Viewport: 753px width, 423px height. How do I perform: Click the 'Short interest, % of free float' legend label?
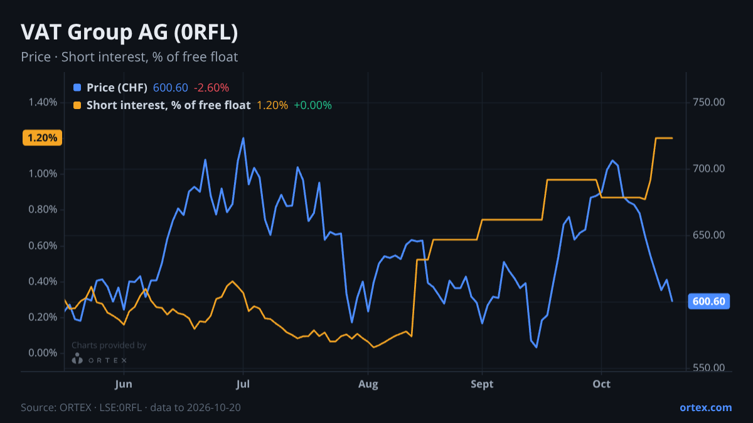(169, 105)
